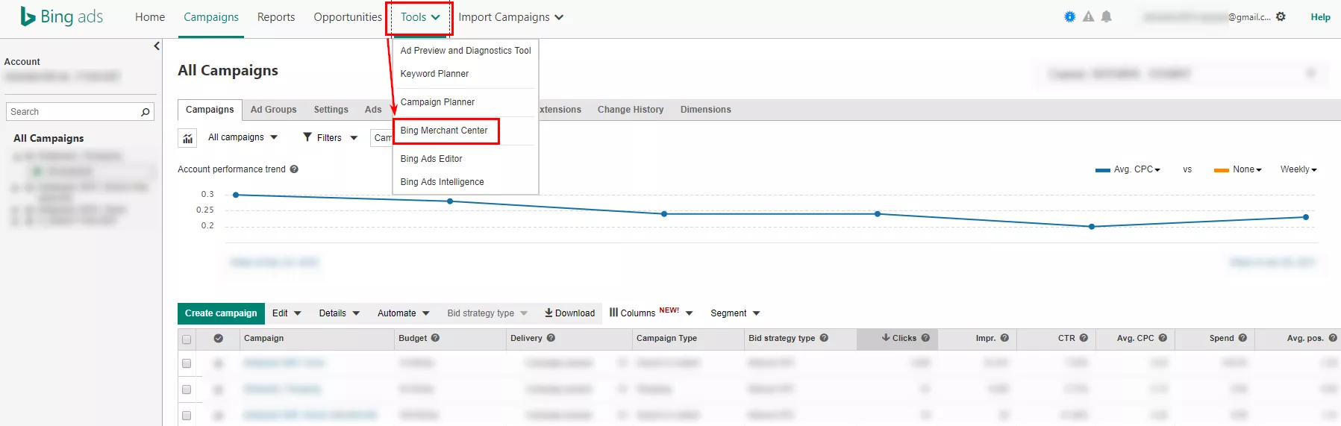Image resolution: width=1341 pixels, height=426 pixels.
Task: Click the search magnifier icon in sidebar
Action: (146, 112)
